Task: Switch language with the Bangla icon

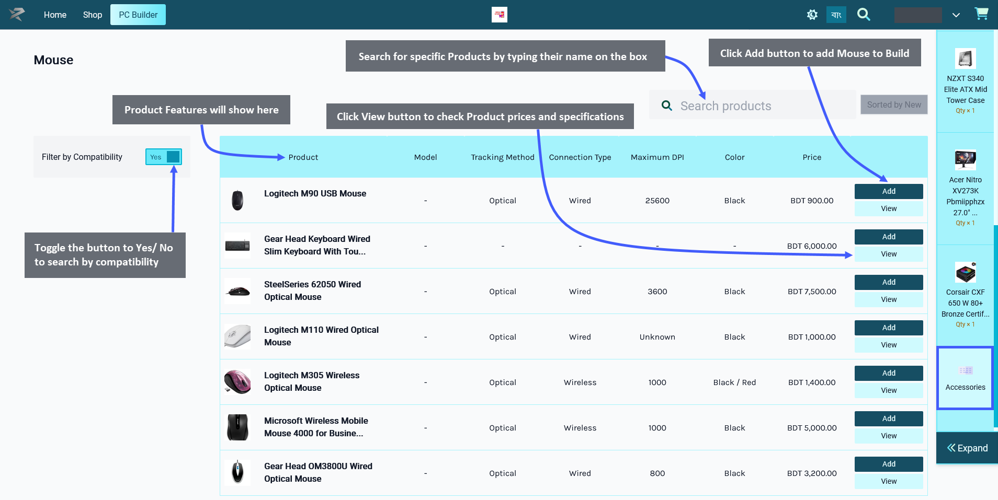Action: point(836,15)
